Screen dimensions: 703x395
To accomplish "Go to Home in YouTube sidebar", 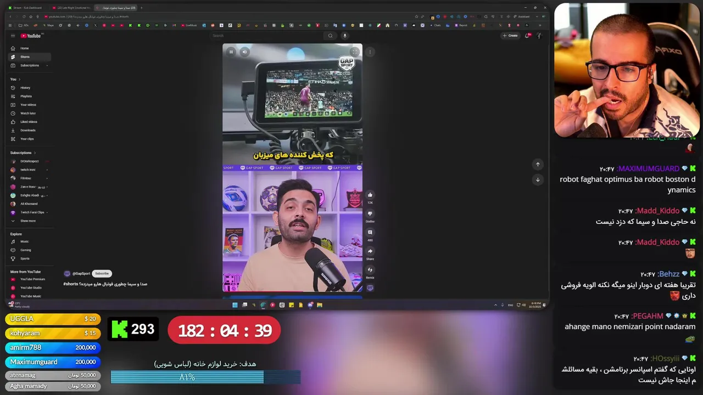I will click(x=30, y=48).
